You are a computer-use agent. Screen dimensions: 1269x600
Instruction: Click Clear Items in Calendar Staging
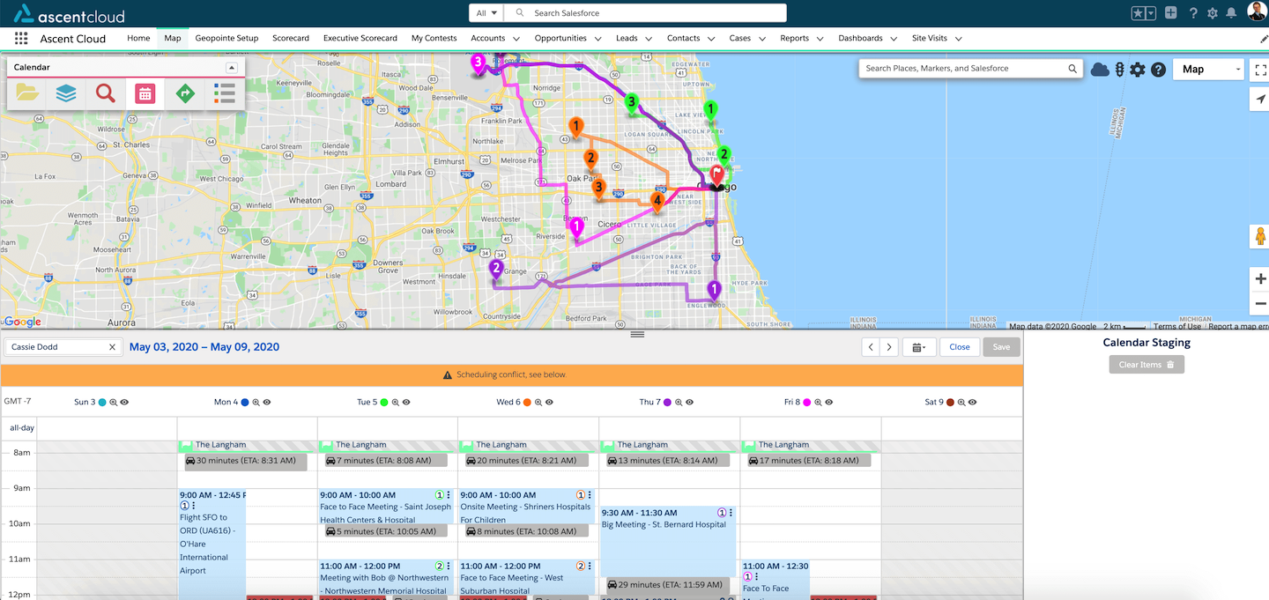point(1147,365)
